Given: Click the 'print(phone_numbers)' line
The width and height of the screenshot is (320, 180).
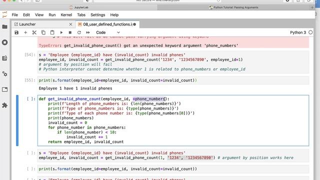Looking at the screenshot, I should tap(70, 118).
